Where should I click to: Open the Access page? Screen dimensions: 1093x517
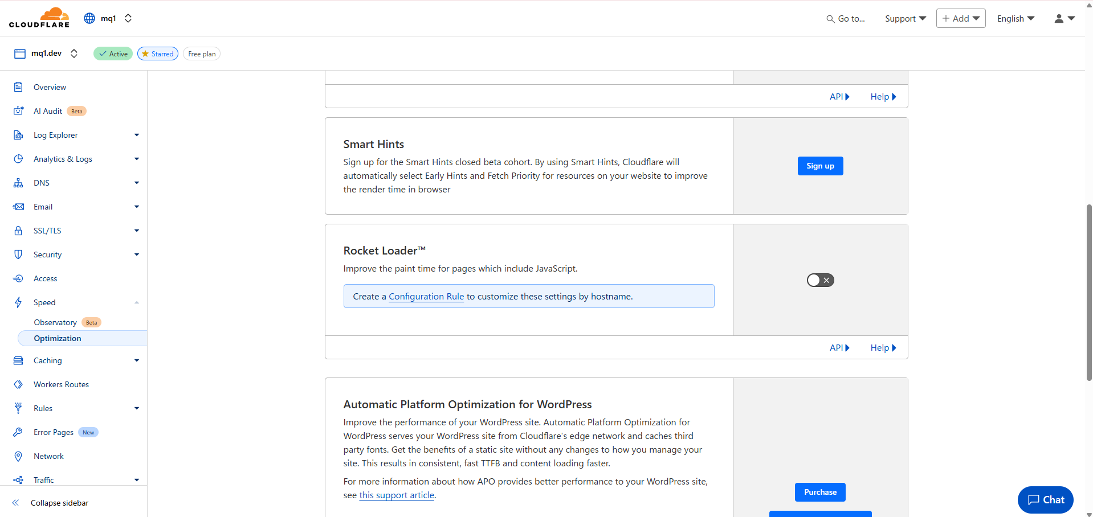tap(45, 278)
